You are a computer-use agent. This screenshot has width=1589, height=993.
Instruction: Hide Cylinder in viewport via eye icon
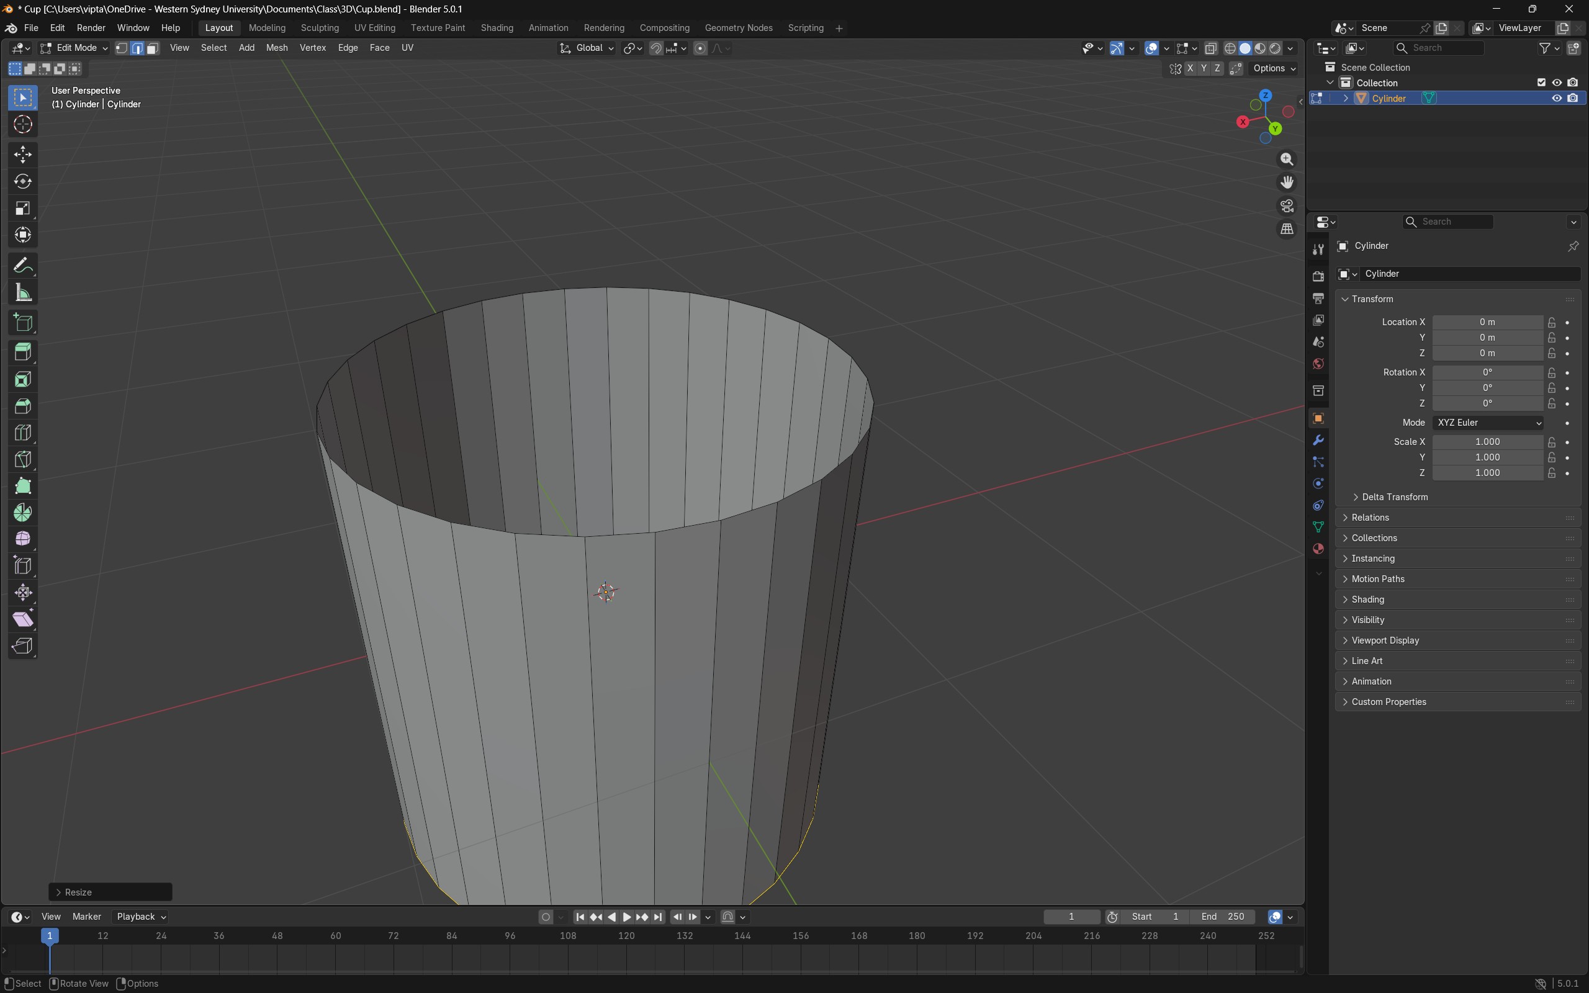pyautogui.click(x=1556, y=99)
